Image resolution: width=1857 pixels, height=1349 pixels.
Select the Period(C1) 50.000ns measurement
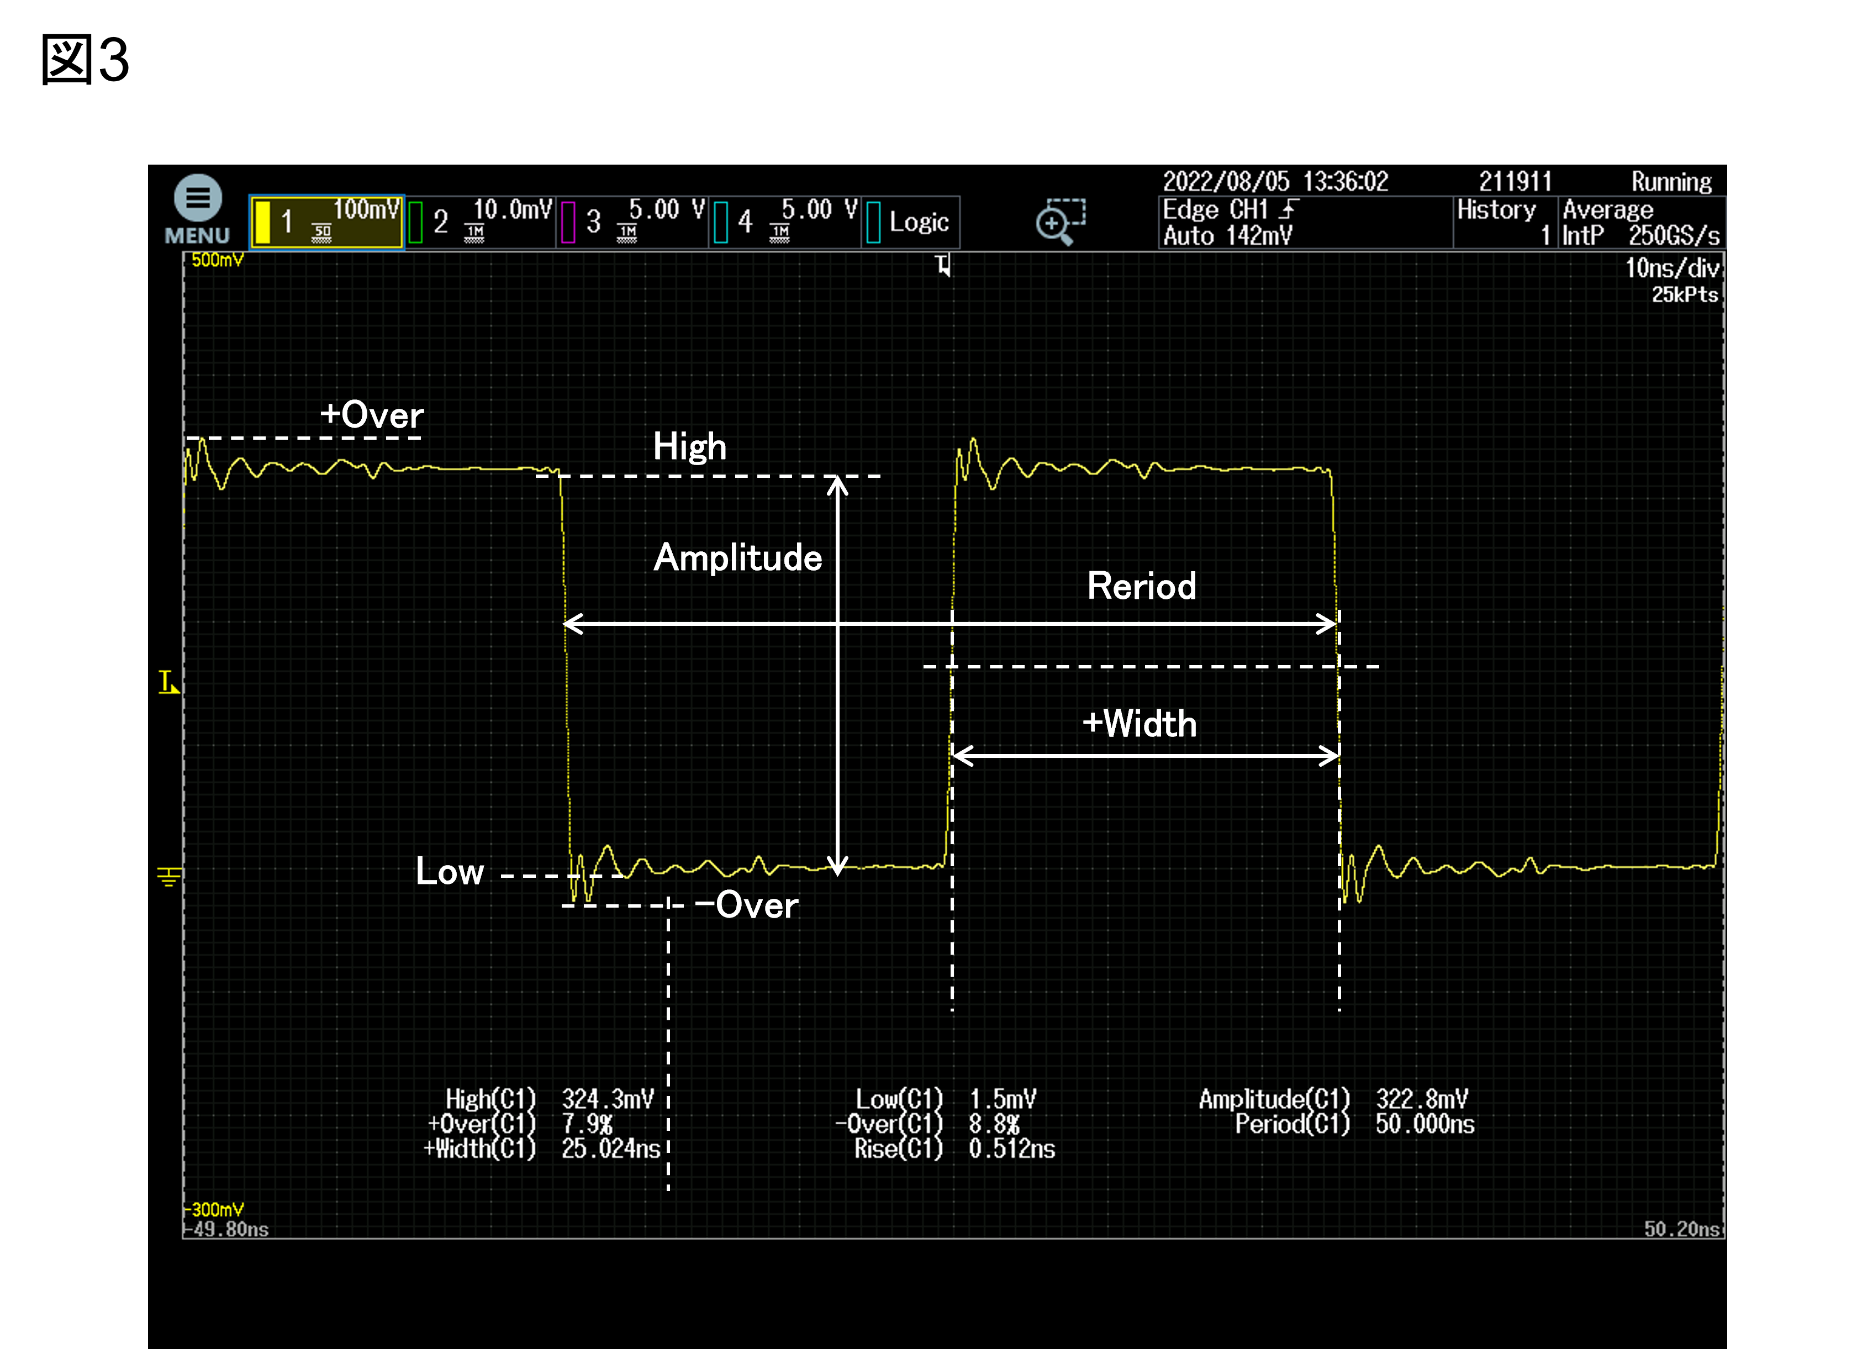[x=1355, y=1124]
